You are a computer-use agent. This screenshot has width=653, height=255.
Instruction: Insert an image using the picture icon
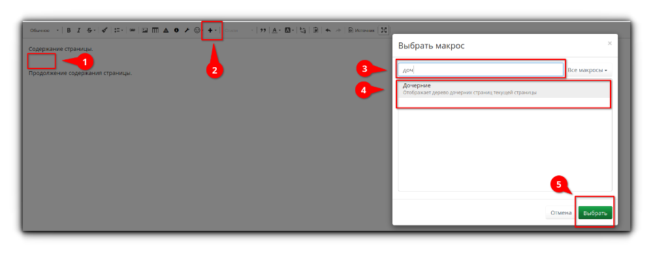[145, 31]
